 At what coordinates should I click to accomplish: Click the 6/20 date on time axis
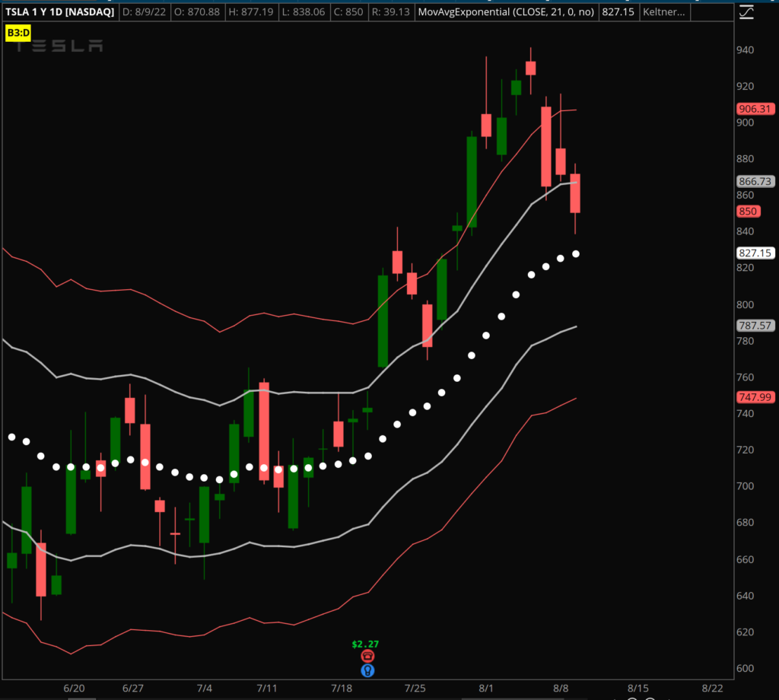tap(74, 689)
